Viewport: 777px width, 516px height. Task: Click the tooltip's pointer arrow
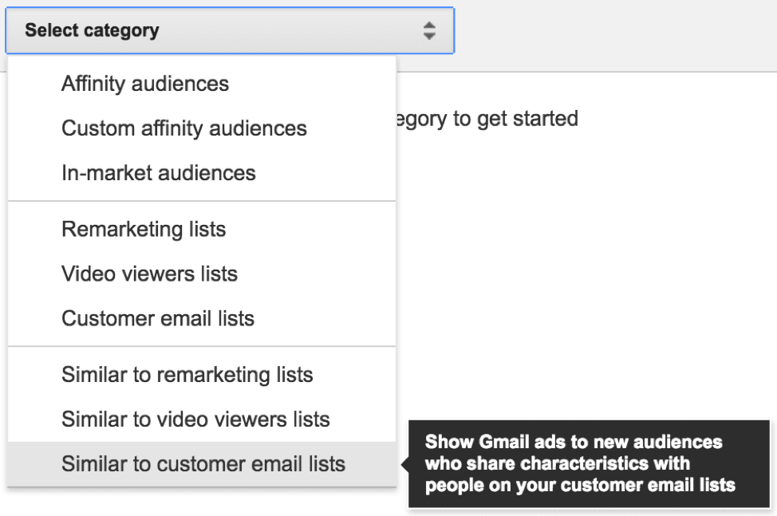pos(404,463)
